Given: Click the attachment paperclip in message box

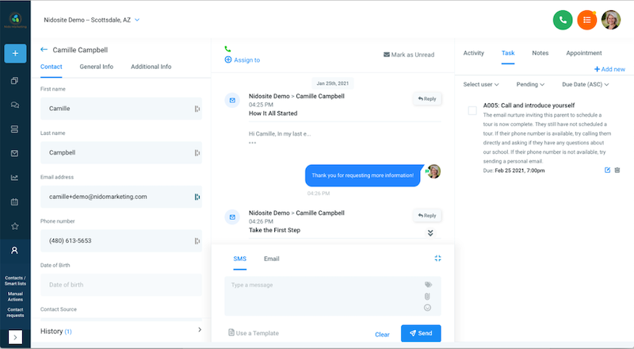Looking at the screenshot, I should point(427,296).
